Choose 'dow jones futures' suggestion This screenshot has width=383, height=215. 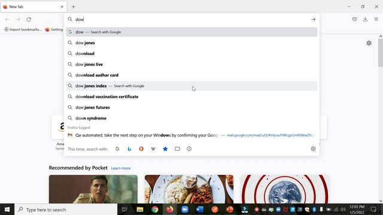191,107
